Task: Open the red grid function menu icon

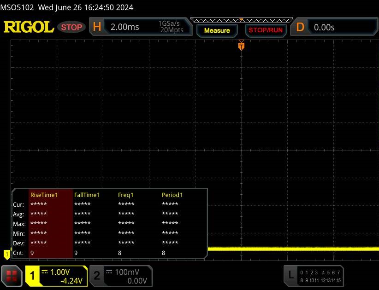Action: tap(12, 275)
